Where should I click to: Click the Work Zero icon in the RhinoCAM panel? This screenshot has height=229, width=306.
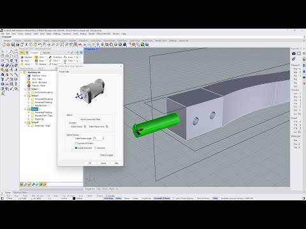tap(50, 57)
